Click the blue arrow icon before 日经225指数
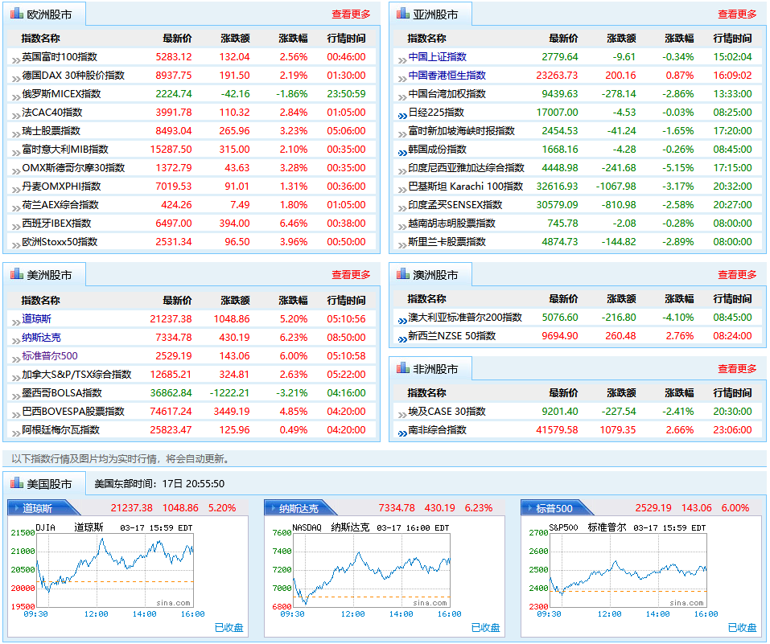The width and height of the screenshot is (770, 644). [401, 114]
